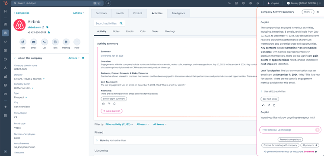Open Notifications bell in top bar

click(257, 3)
